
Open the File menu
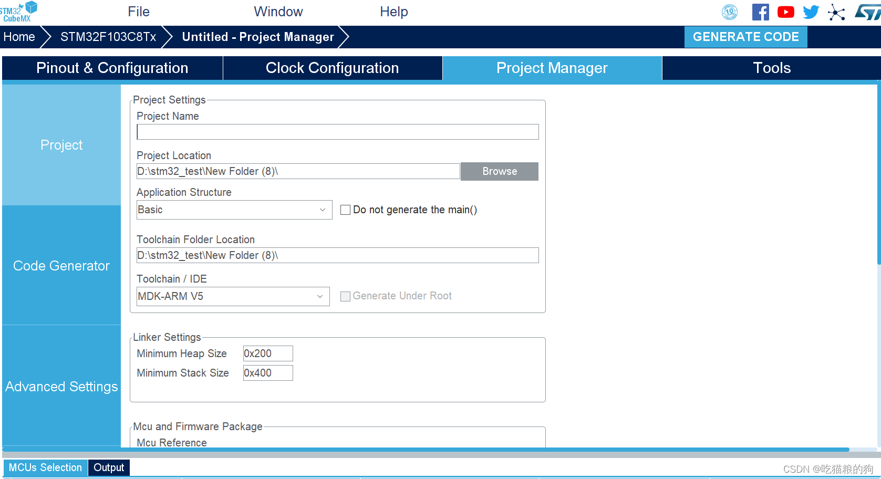139,12
